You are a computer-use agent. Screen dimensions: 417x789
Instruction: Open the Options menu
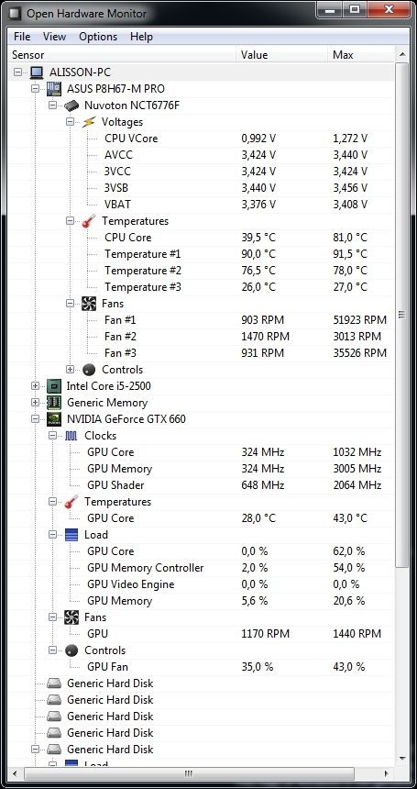(x=98, y=37)
